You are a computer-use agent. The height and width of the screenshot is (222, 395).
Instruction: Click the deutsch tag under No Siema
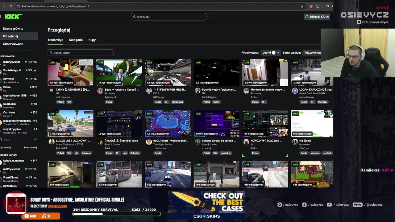(327, 153)
